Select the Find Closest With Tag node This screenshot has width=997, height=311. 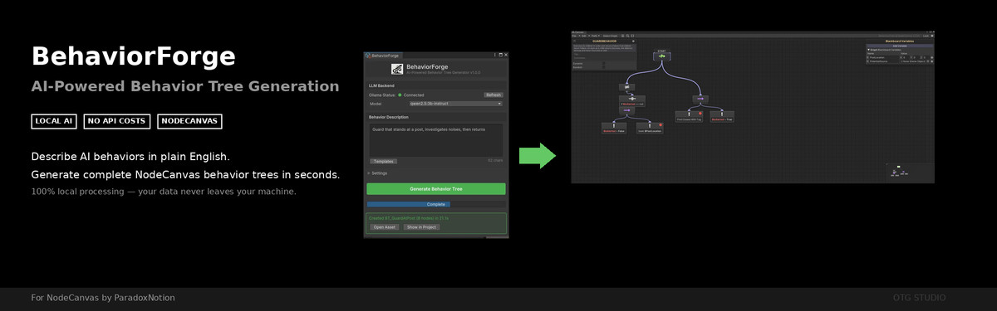click(x=689, y=117)
